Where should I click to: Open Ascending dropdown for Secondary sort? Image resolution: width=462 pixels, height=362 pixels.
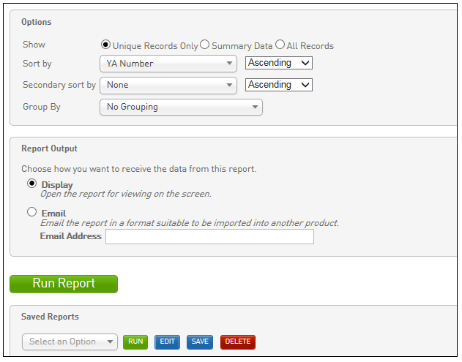(x=279, y=85)
